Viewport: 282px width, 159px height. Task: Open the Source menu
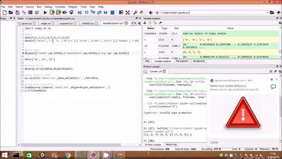30,7
